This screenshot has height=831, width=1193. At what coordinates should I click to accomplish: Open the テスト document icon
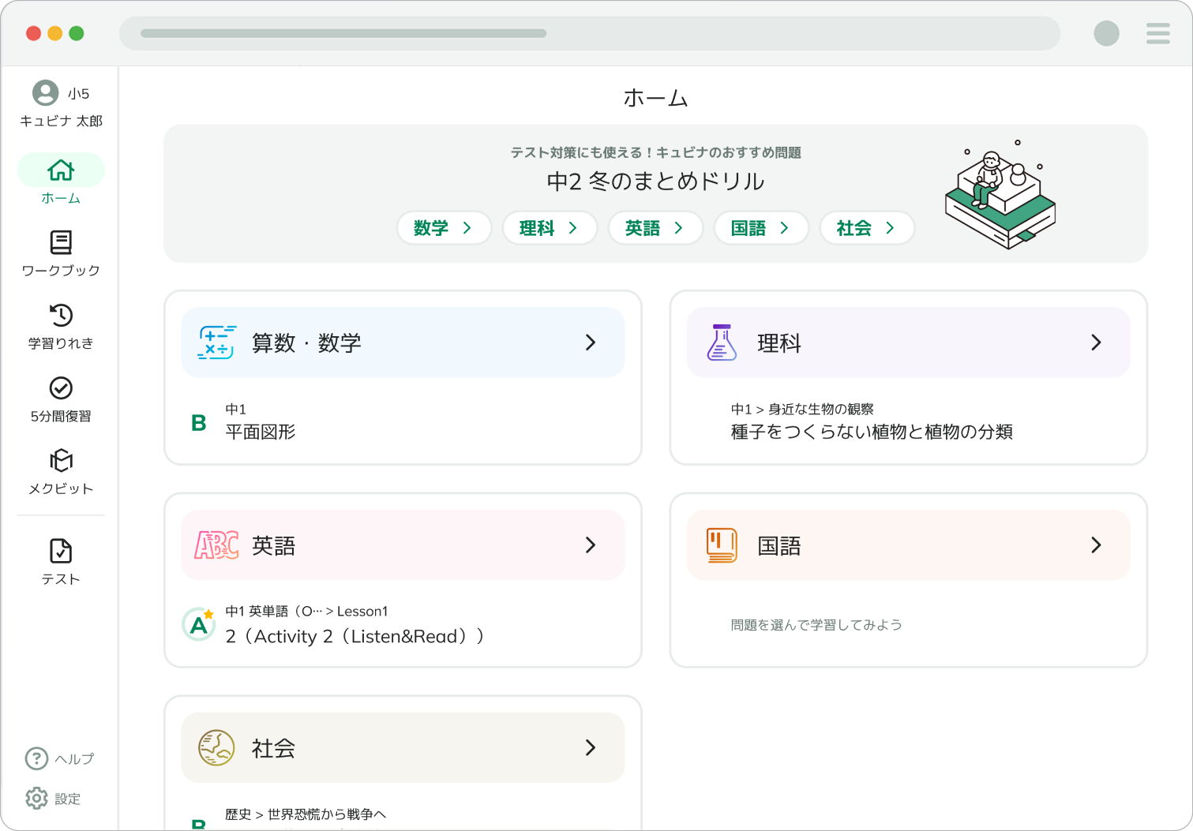(61, 551)
